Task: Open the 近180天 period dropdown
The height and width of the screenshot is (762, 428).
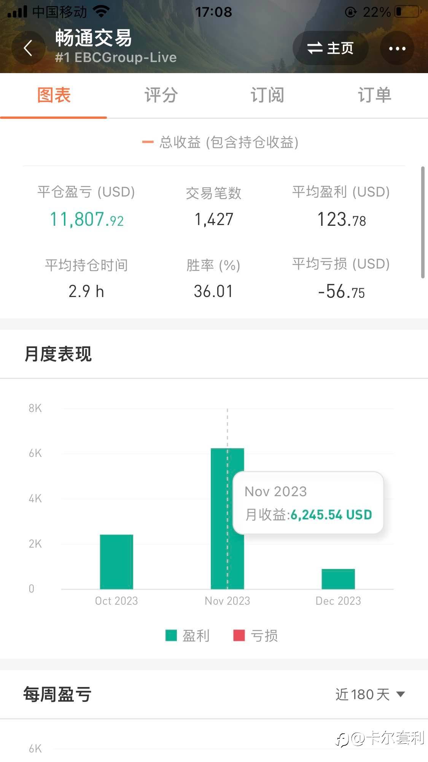Action: coord(370,695)
